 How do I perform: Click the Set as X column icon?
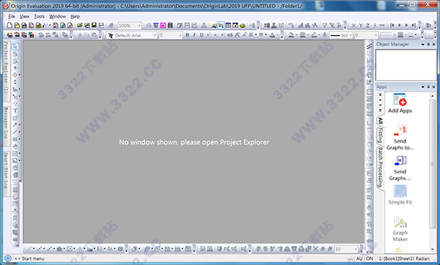pos(353,26)
